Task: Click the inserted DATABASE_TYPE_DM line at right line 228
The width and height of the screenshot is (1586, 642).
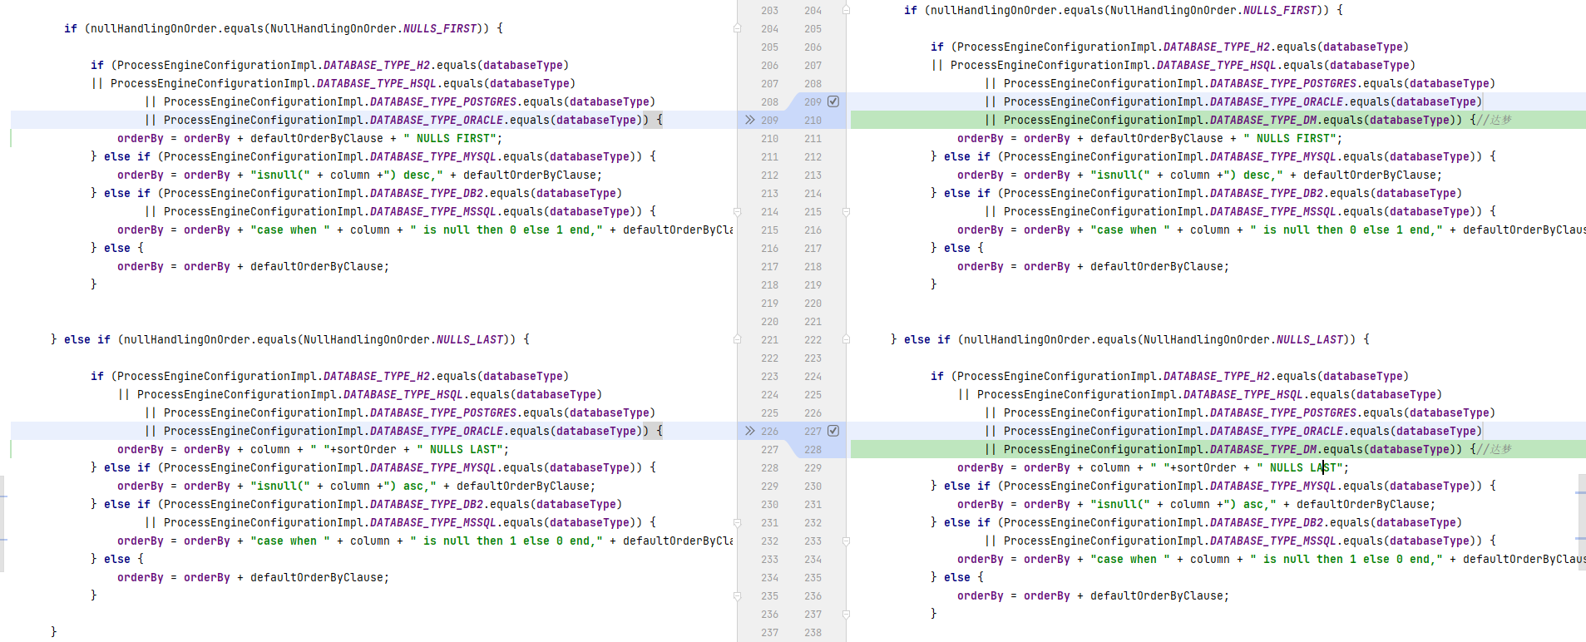Action: [x=1218, y=449]
